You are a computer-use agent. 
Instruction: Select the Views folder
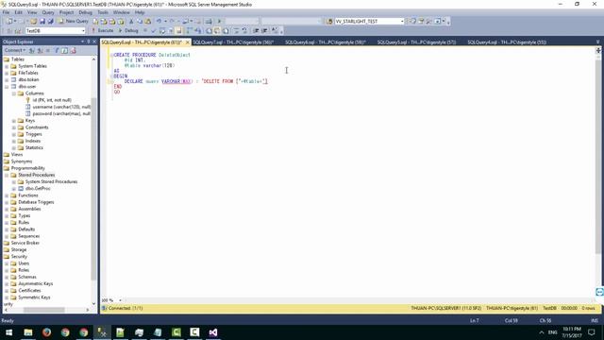13,155
